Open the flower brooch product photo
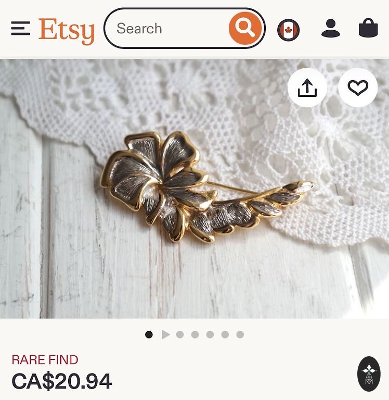The image size is (389, 400). pos(194,189)
